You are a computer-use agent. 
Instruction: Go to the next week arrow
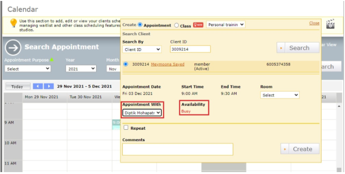(49, 86)
